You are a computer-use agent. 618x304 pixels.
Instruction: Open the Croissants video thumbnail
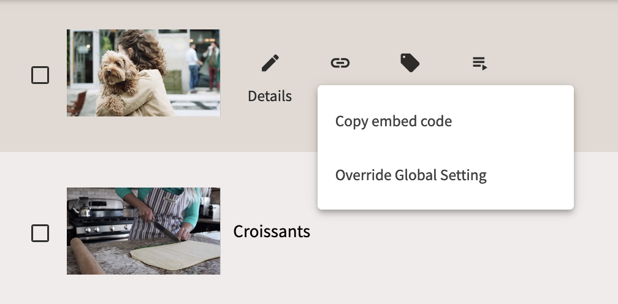tap(143, 231)
